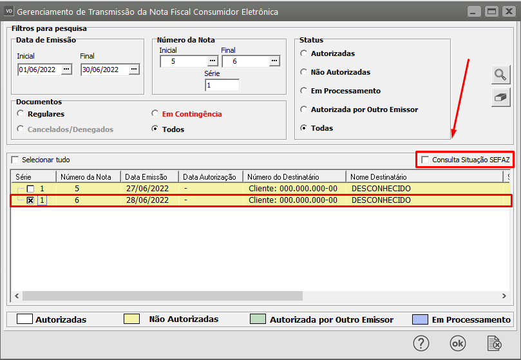Choose Em Contingência documents option
Image resolution: width=521 pixels, height=360 pixels.
(x=155, y=114)
